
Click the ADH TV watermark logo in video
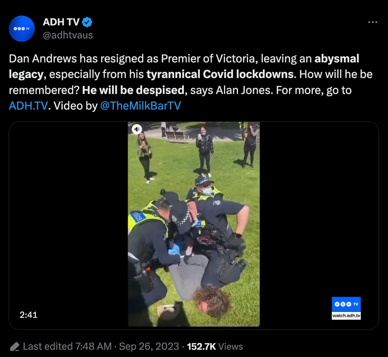coord(346,304)
